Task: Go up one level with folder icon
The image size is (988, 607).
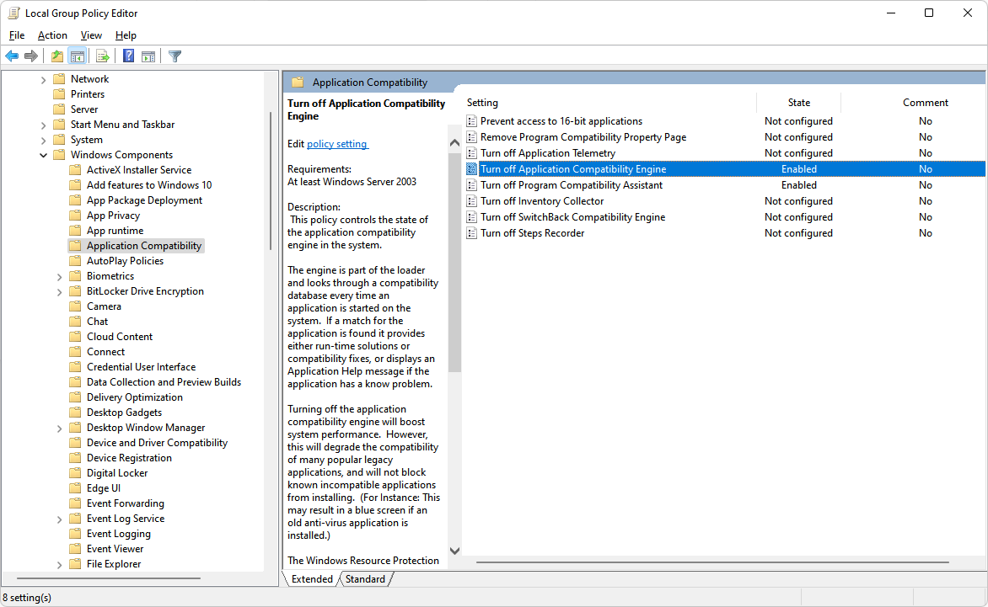Action: click(x=57, y=56)
